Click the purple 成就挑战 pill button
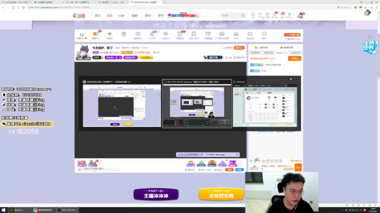The image size is (380, 213). [x=113, y=57]
